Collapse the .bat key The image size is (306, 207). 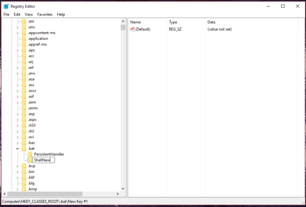17,149
